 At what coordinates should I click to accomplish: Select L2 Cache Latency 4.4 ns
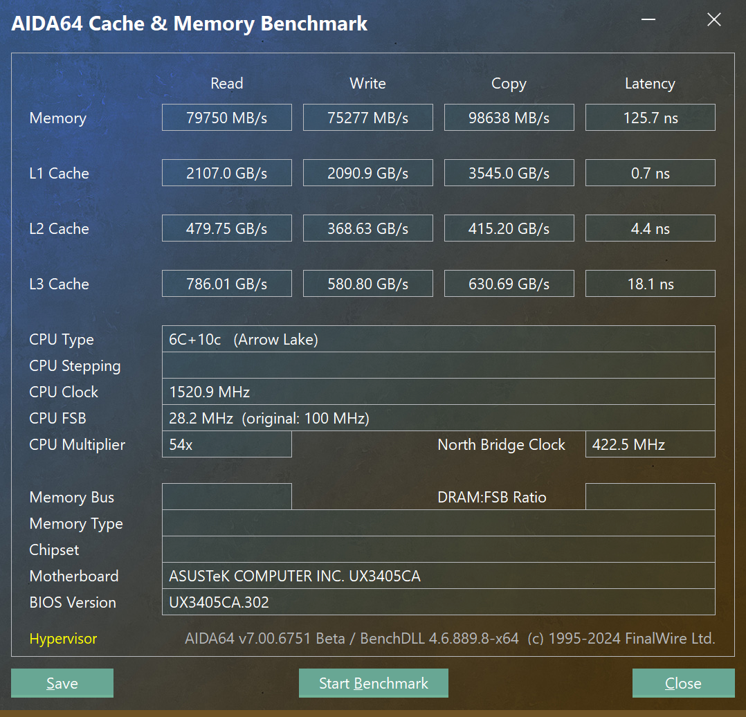(x=651, y=228)
